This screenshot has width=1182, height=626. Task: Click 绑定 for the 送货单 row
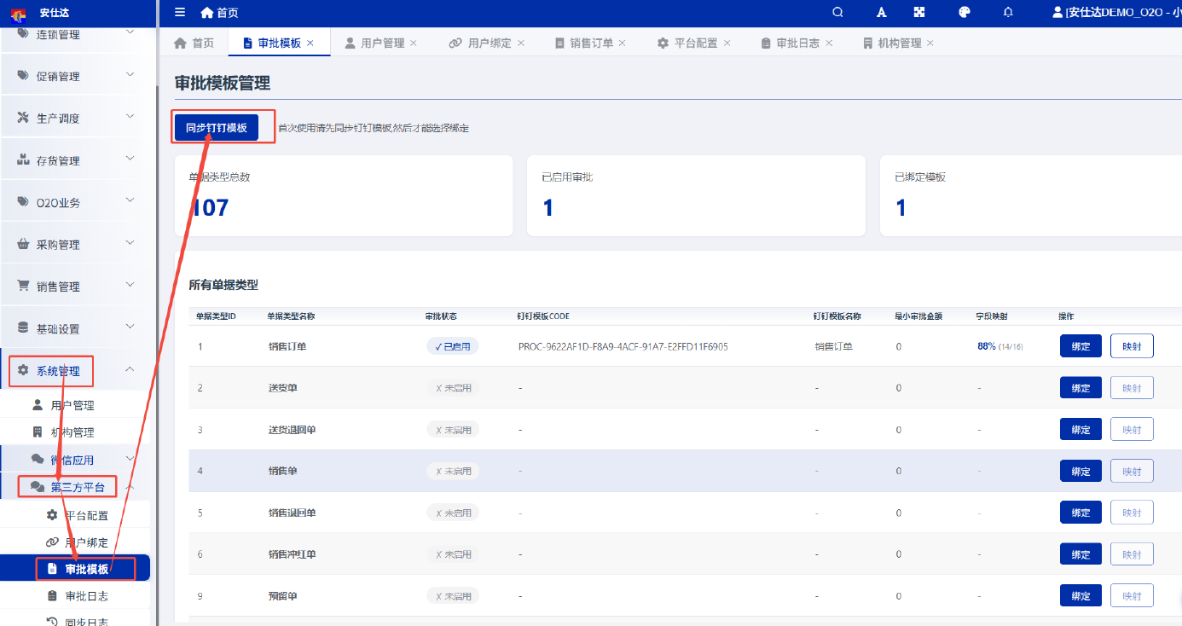coord(1081,388)
